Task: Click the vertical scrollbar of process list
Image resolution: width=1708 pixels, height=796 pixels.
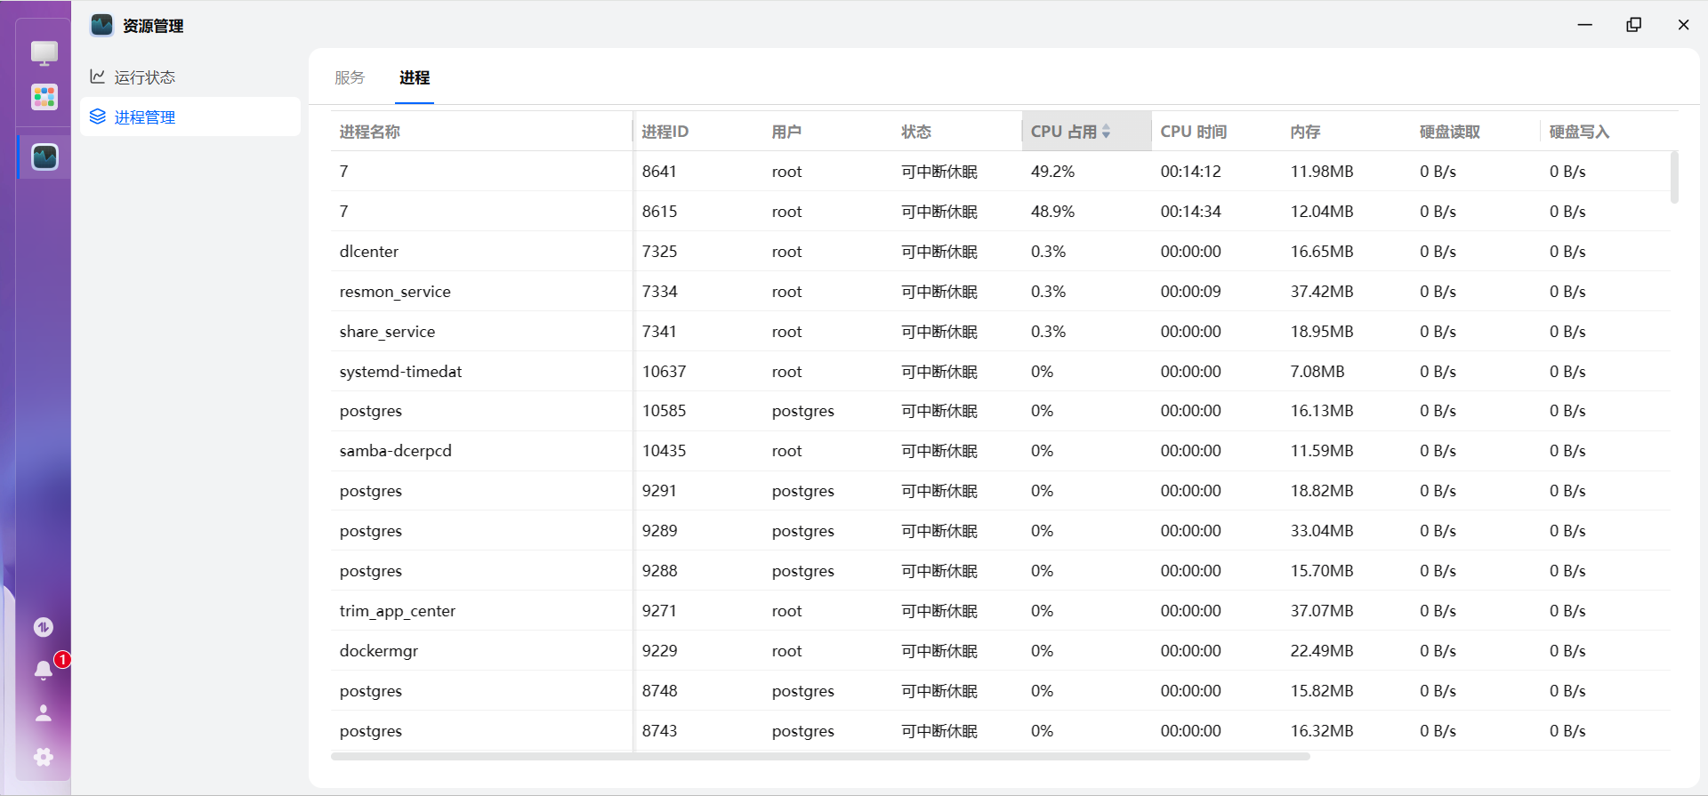Action: point(1674,178)
